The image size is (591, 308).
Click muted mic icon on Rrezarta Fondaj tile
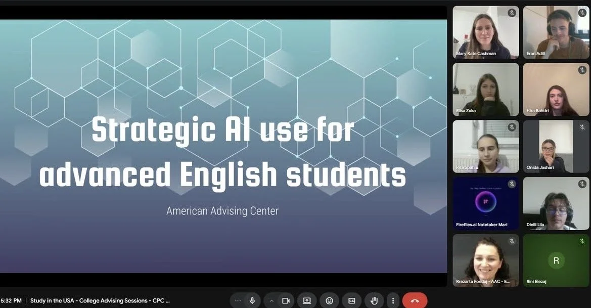click(x=512, y=241)
